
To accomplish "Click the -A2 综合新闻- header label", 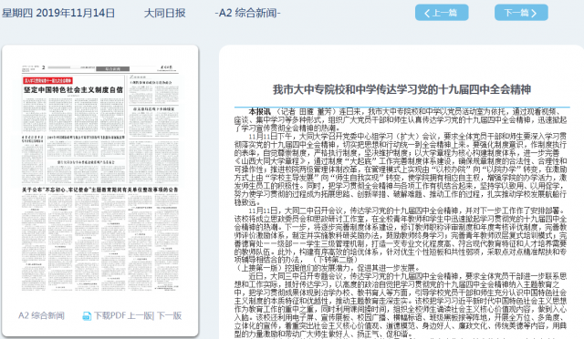I will click(x=247, y=13).
